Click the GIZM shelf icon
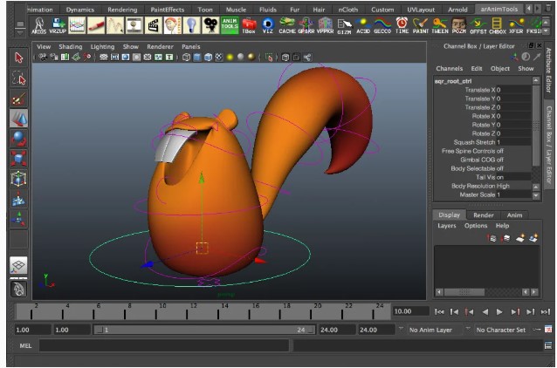 pyautogui.click(x=344, y=25)
